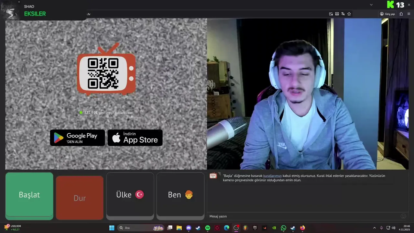Open the first Steam taskbar icon

[198, 228]
